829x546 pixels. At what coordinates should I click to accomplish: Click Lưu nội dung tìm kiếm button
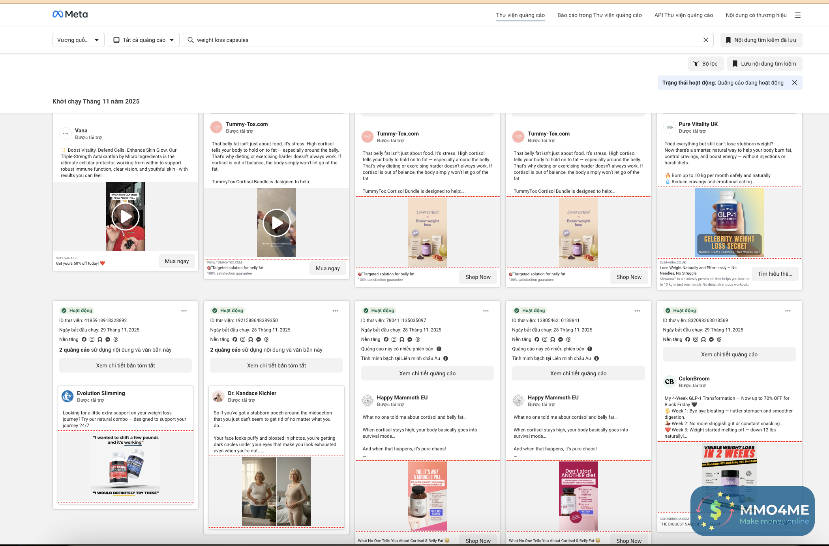click(x=764, y=64)
